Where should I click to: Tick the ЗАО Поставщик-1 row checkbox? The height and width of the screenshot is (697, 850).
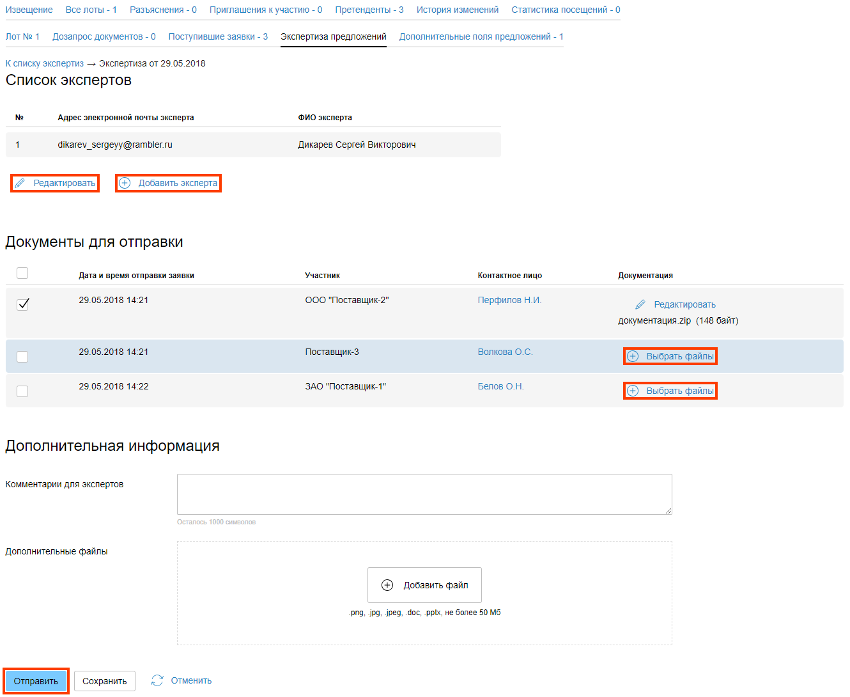22,391
